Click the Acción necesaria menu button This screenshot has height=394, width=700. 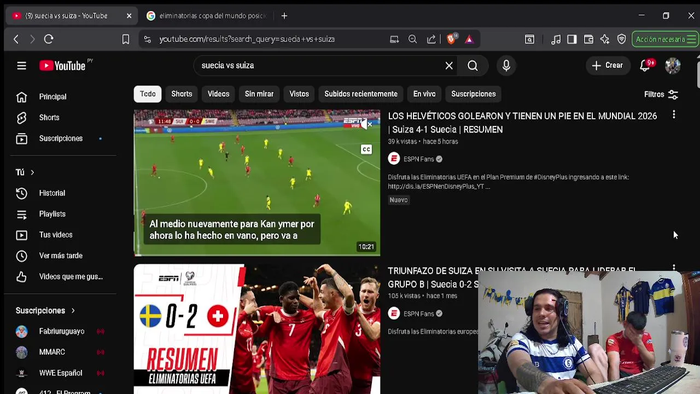(x=666, y=39)
